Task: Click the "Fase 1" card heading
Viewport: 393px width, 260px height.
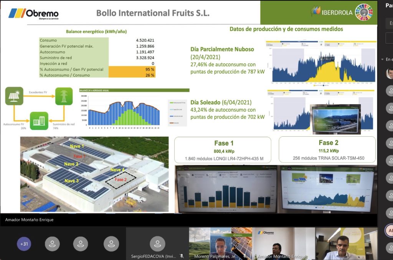Action: (224, 143)
